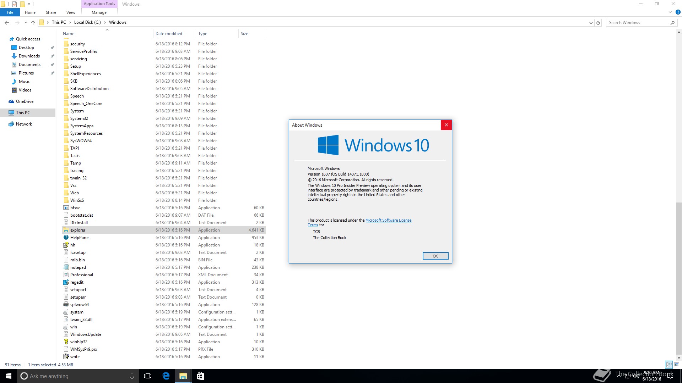Expand Local Disk (C:) breadcrumb chevron
Screen dimensions: 682x383
point(105,22)
